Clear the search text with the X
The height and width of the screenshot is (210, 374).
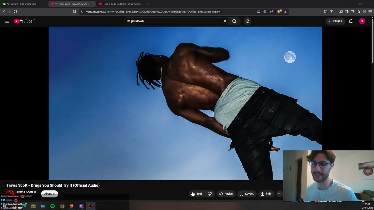225,21
